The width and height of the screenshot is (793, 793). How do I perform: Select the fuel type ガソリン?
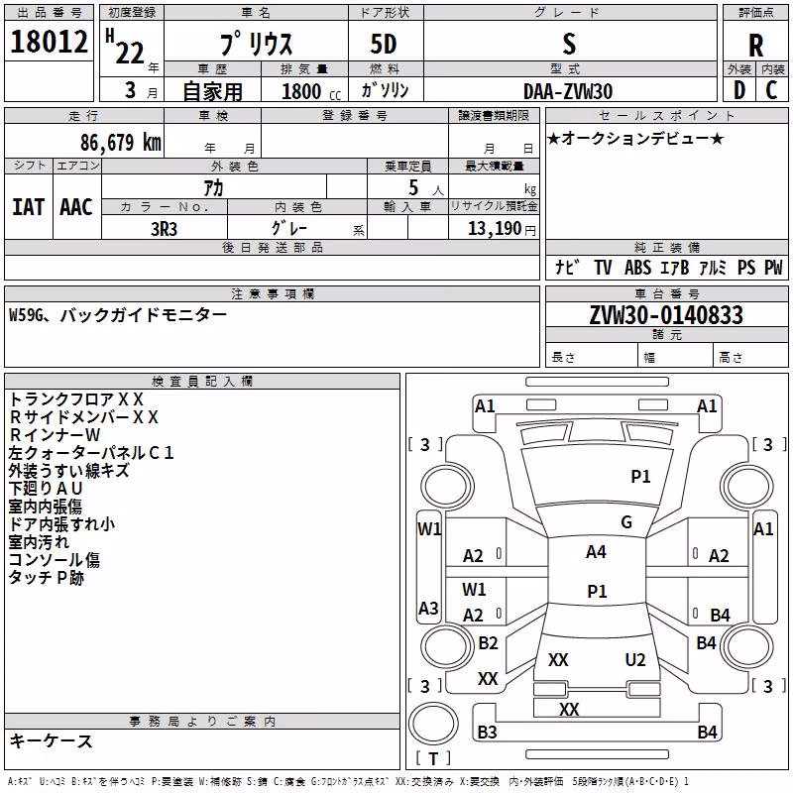pyautogui.click(x=385, y=90)
